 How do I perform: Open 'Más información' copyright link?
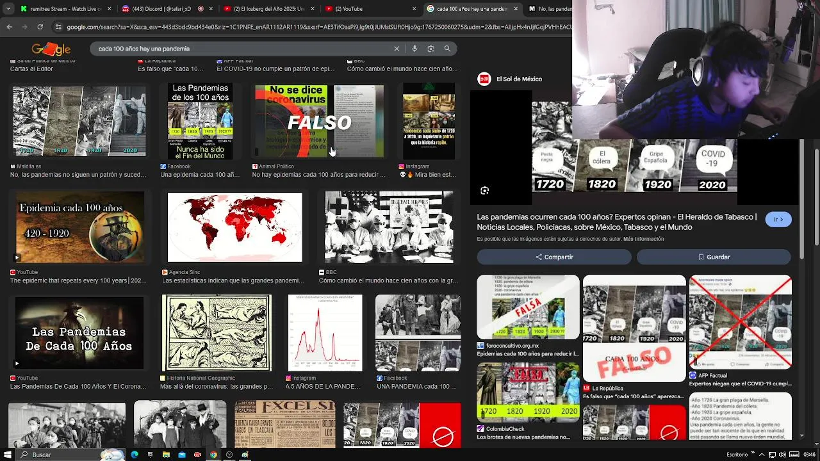[x=643, y=239]
